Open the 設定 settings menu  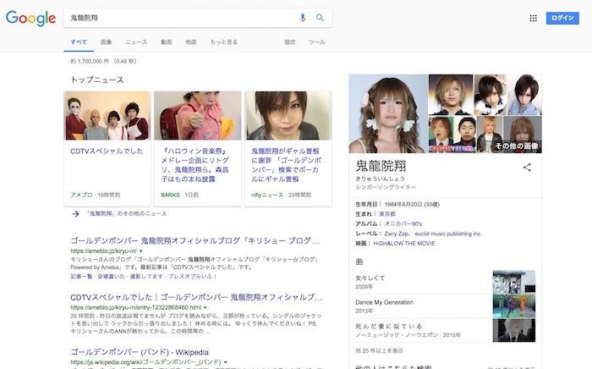pos(290,41)
